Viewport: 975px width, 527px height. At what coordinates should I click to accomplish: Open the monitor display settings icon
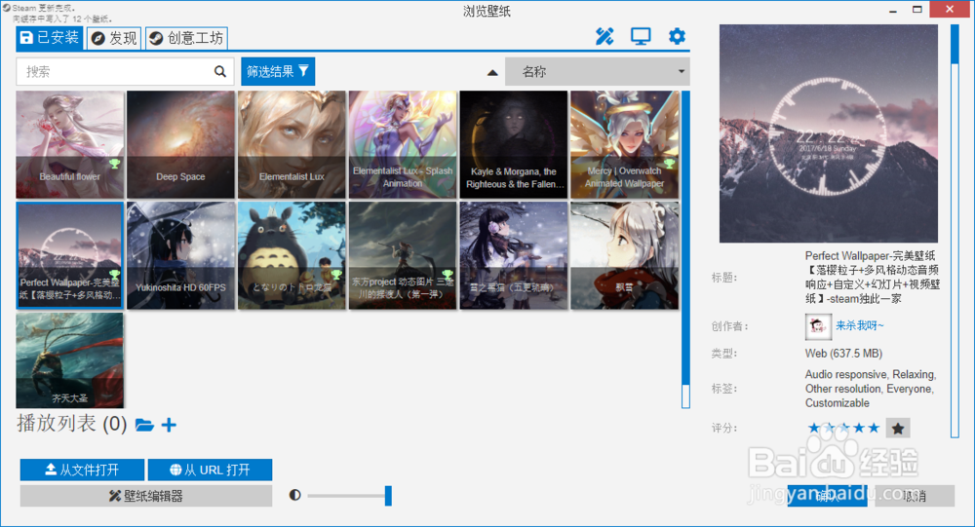tap(641, 37)
